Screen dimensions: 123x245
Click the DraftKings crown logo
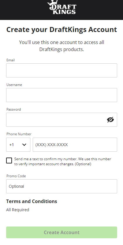tap(62, 7)
